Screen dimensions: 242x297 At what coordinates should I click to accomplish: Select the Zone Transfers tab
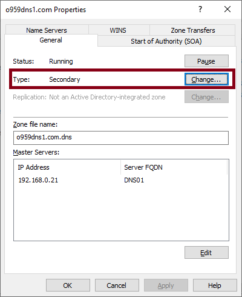tap(193, 30)
